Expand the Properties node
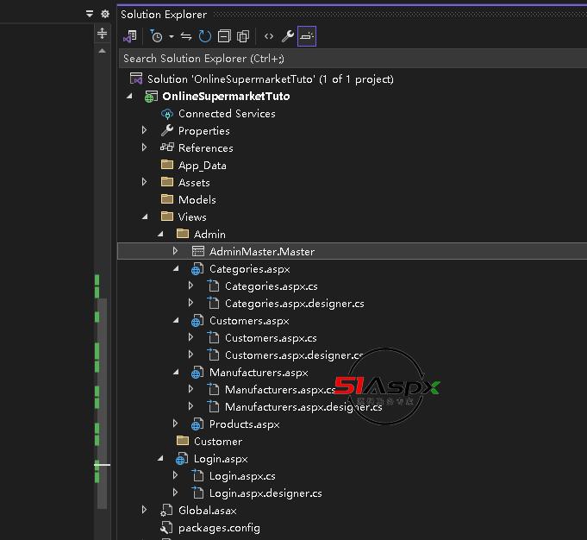 coord(145,130)
